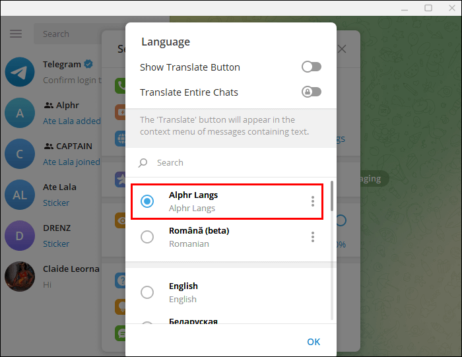The width and height of the screenshot is (462, 357).
Task: Click the Alphr group members icon
Action: [x=49, y=105]
